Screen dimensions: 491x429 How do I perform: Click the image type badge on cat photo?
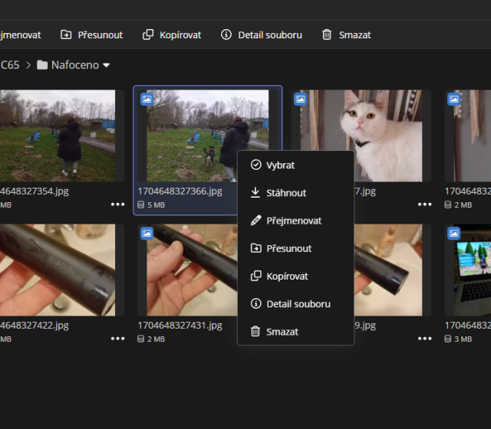301,99
